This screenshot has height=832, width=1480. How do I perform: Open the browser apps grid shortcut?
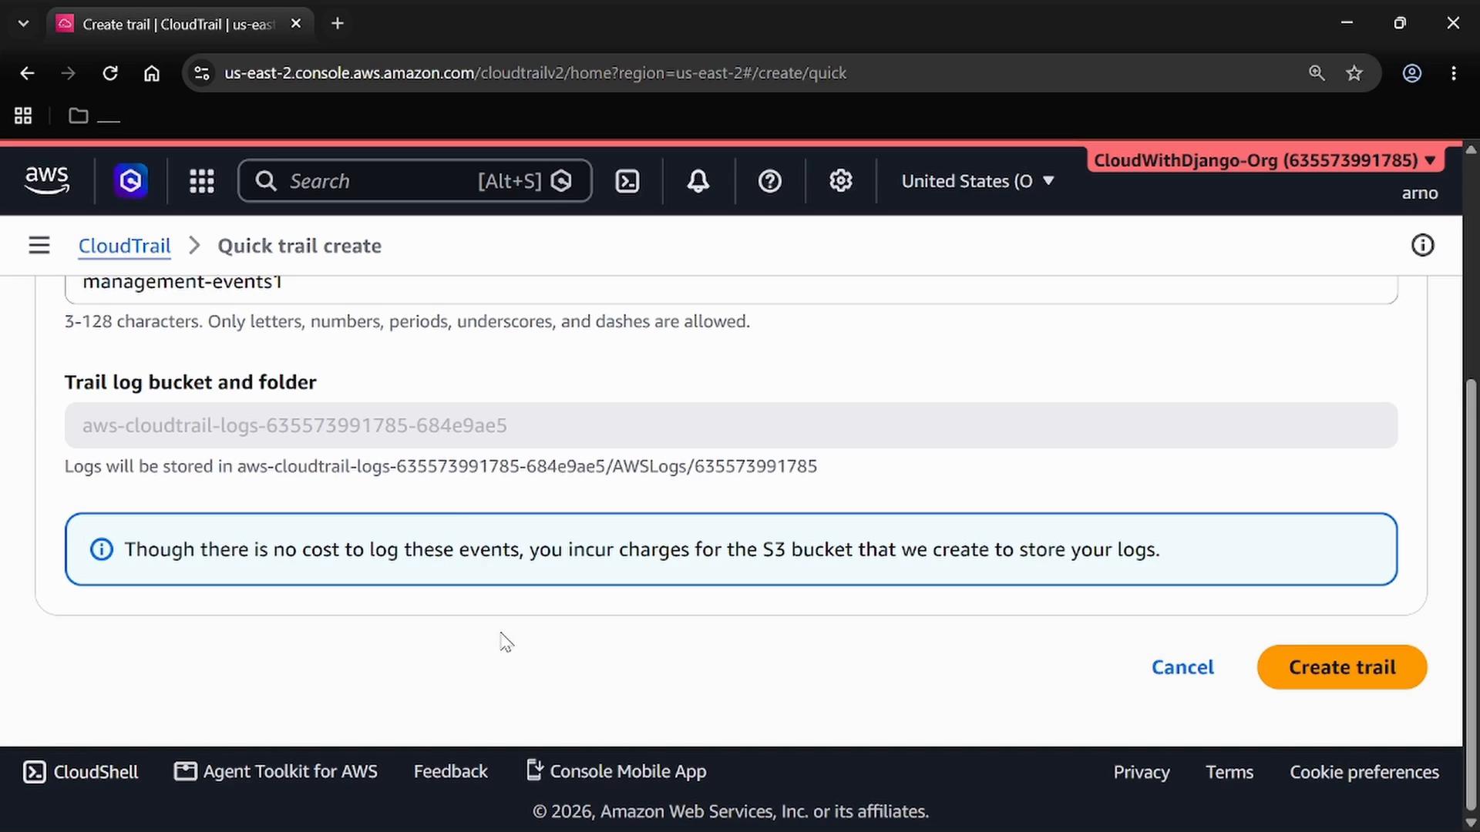23,116
